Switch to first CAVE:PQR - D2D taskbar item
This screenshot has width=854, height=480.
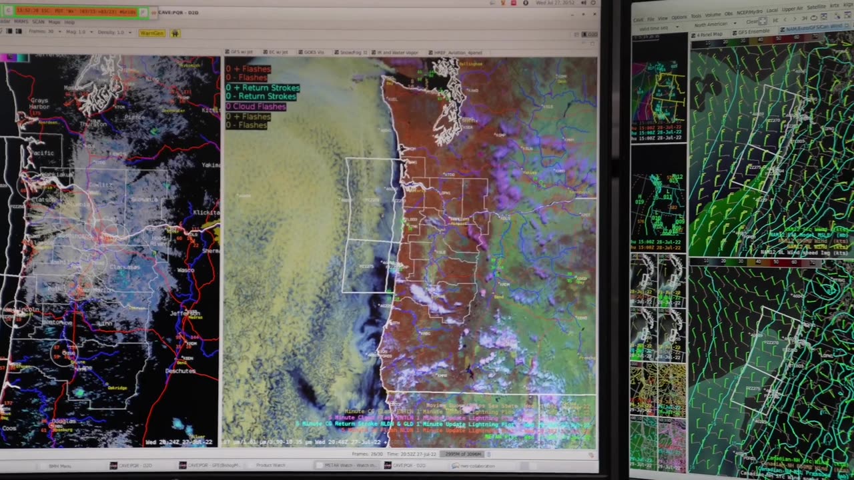point(131,465)
